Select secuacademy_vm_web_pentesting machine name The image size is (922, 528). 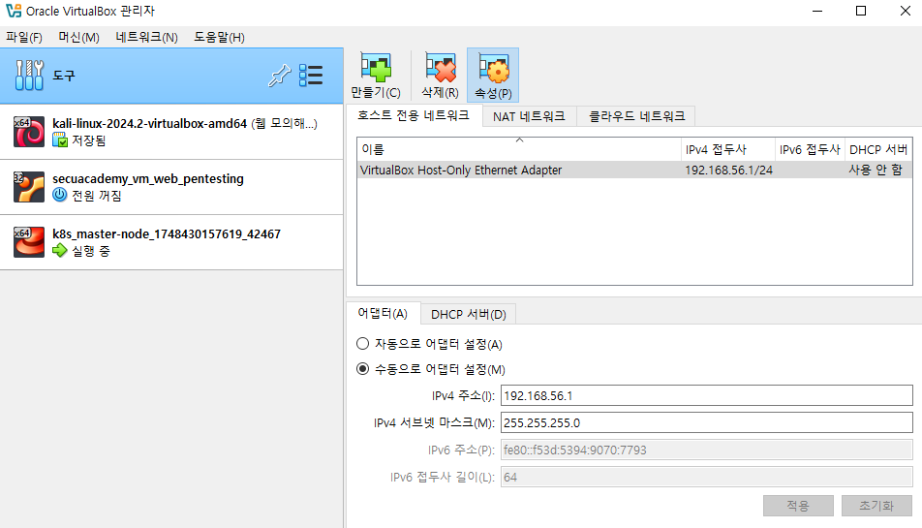tap(148, 178)
